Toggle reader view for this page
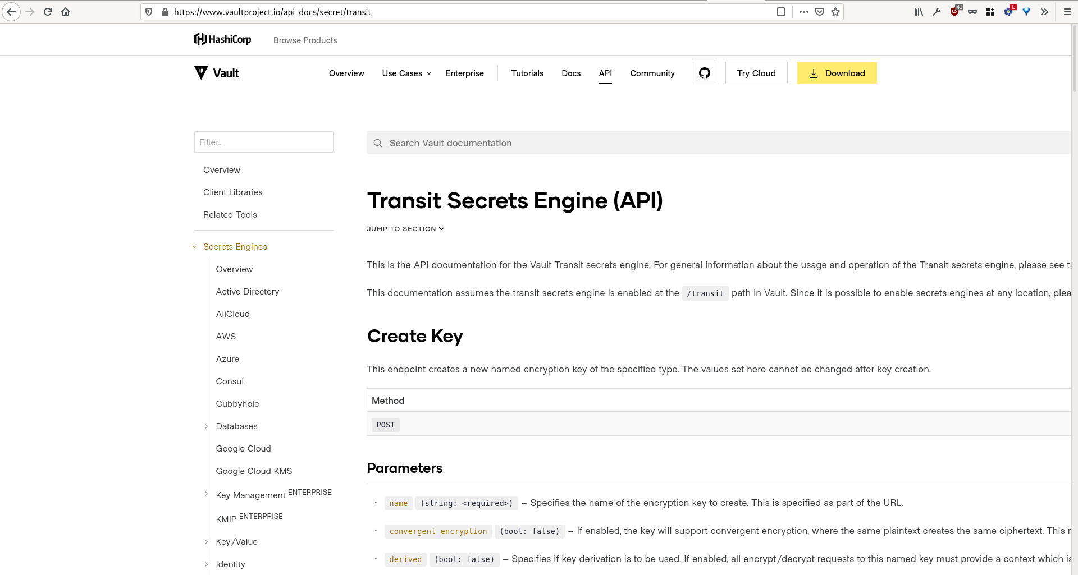Image resolution: width=1078 pixels, height=575 pixels. 780,12
